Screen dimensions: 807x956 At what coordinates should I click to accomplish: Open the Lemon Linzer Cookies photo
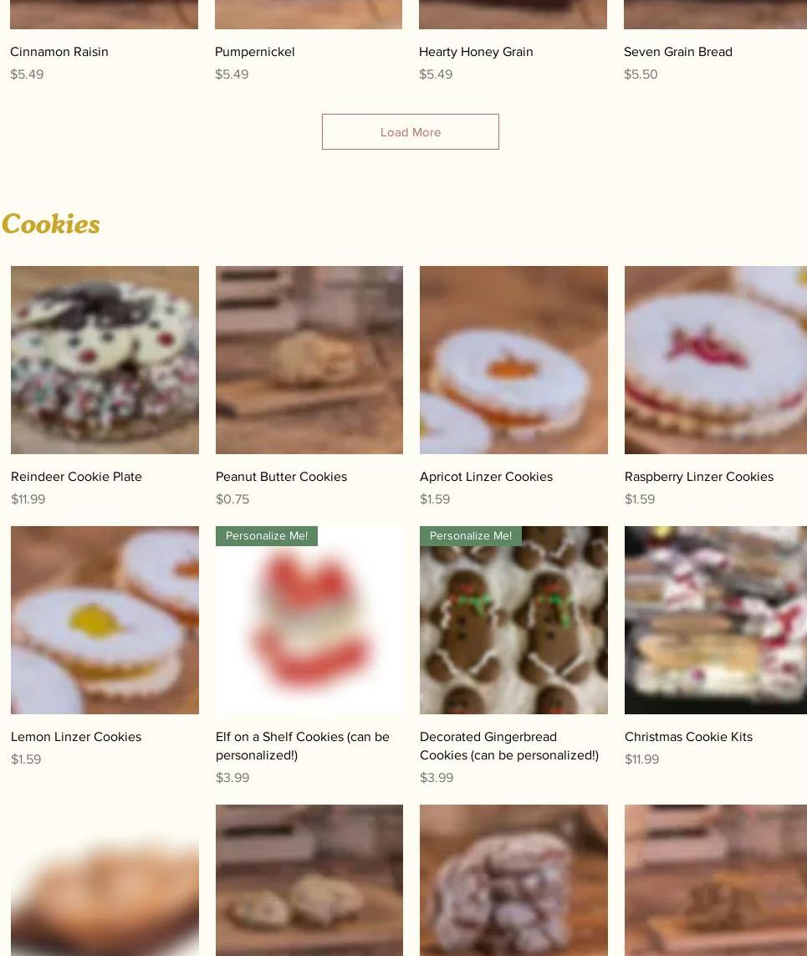pyautogui.click(x=105, y=620)
